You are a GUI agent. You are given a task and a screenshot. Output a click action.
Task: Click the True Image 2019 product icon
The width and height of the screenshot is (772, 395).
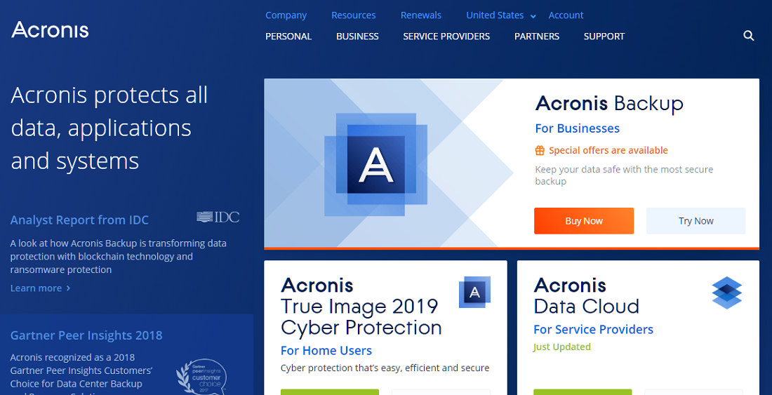[x=474, y=292]
